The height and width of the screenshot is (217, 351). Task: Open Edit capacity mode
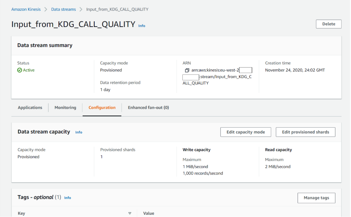[x=245, y=132]
